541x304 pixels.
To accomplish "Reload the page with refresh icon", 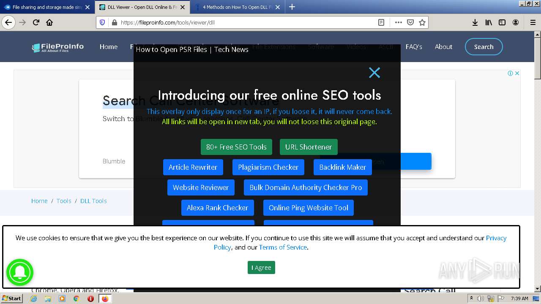I will 36,22.
